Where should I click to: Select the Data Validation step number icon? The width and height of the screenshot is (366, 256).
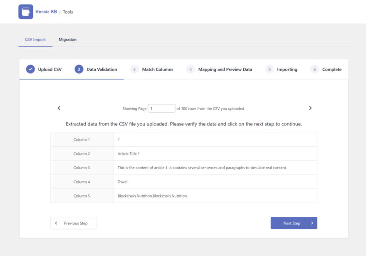click(79, 69)
